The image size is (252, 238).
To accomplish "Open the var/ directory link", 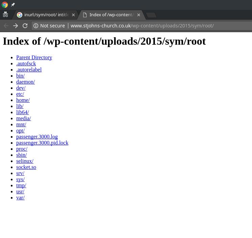I will 20,198.
